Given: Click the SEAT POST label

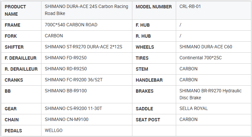Looking at the screenshot, I should pyautogui.click(x=148, y=120).
